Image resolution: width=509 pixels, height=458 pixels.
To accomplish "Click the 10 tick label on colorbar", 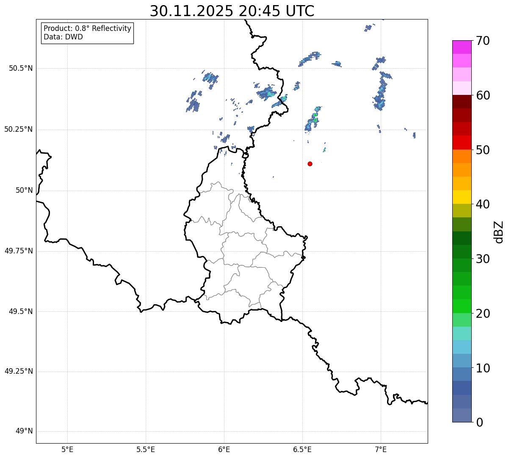I will coord(483,368).
